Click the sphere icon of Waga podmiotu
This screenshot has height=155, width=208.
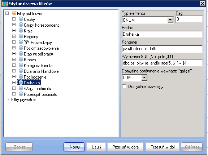(21, 88)
